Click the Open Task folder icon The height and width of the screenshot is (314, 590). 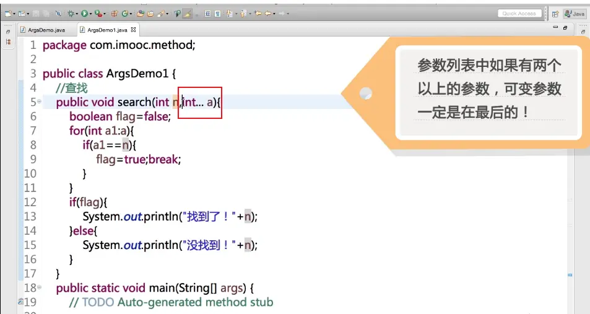pos(150,14)
